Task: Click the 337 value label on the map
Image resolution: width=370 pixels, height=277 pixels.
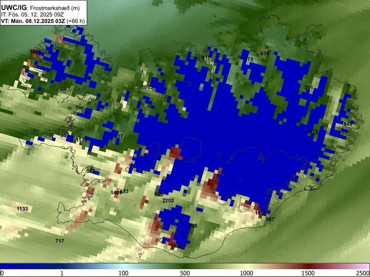Action: [x=118, y=136]
